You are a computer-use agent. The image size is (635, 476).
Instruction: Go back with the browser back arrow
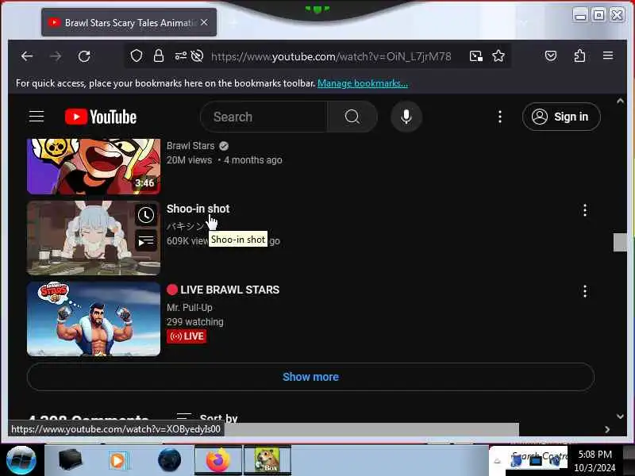[x=27, y=56]
